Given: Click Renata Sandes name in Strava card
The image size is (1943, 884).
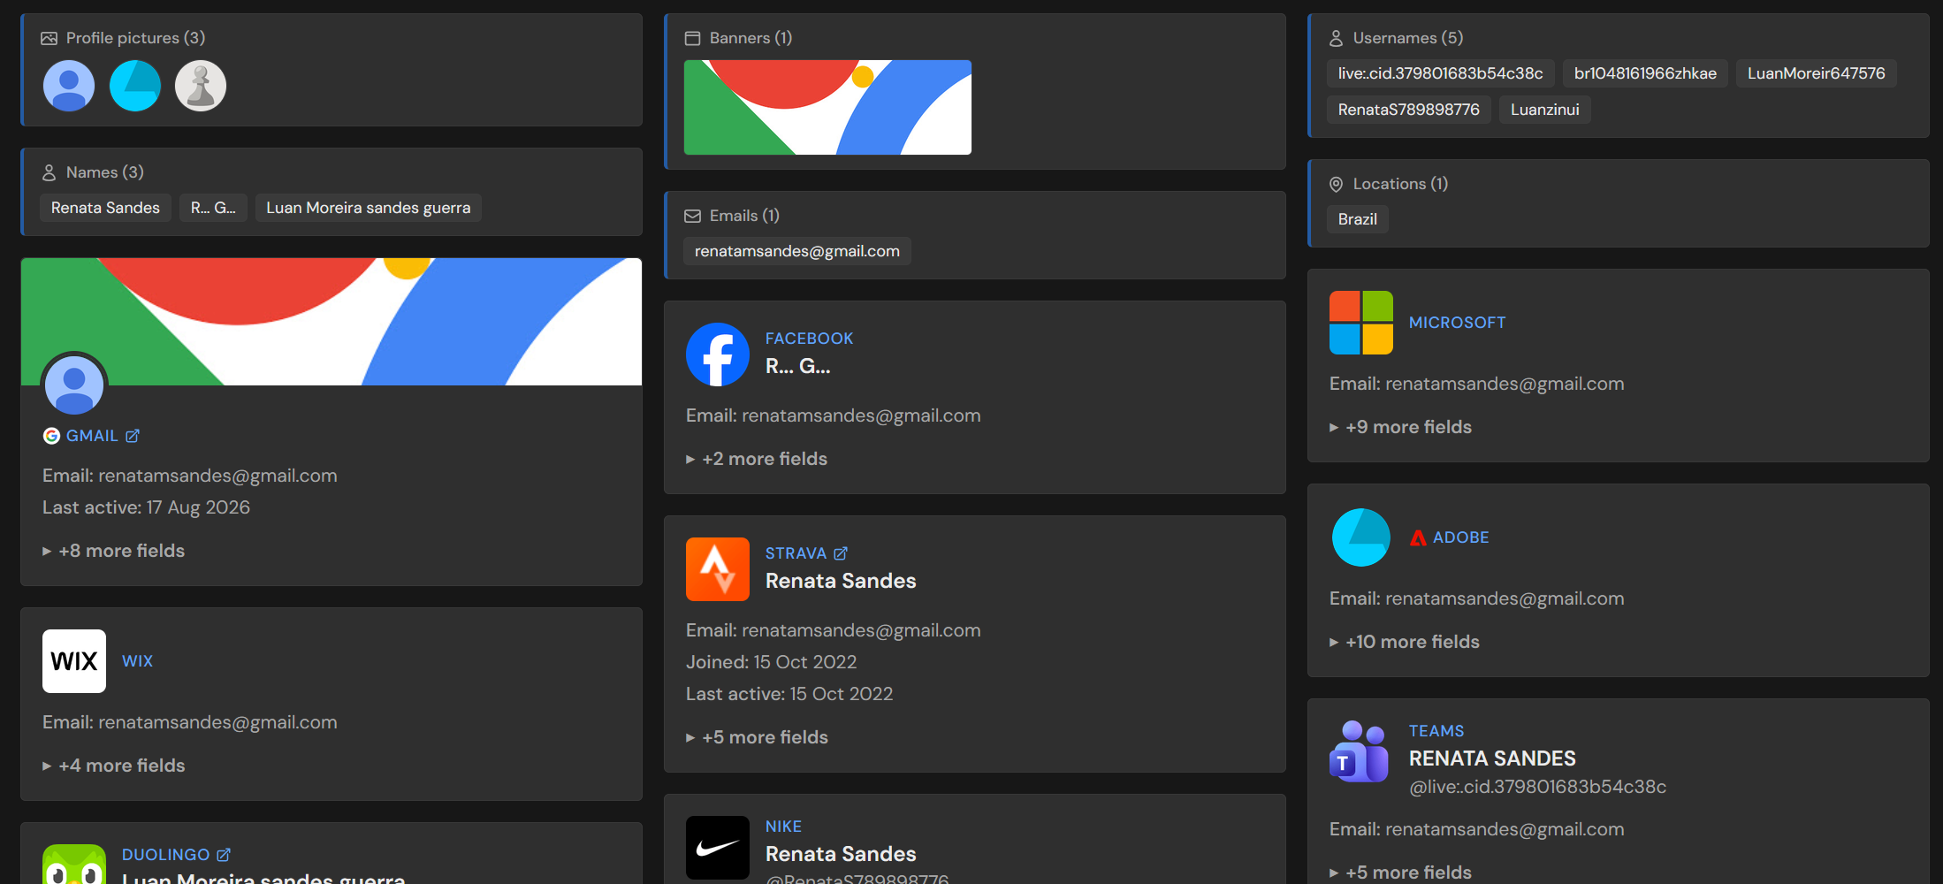Looking at the screenshot, I should point(841,581).
